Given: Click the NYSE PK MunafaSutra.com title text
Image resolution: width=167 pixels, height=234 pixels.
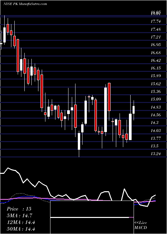Looking at the screenshot, I should point(25,4).
